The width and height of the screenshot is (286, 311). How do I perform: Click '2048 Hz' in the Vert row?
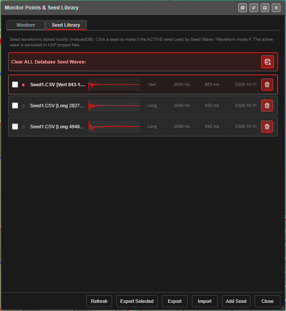point(182,85)
